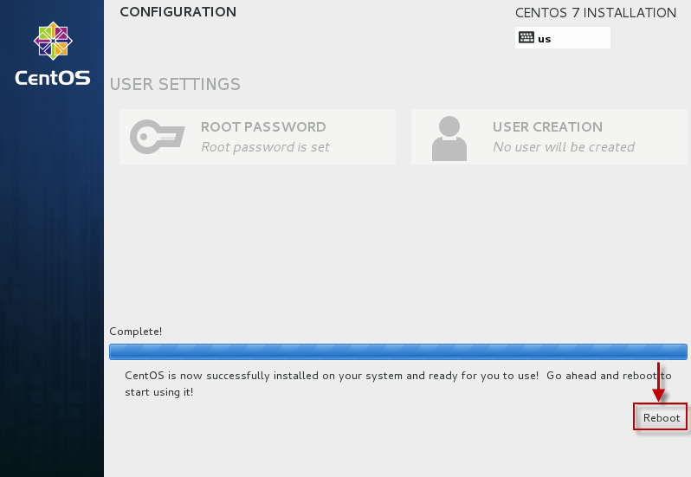This screenshot has width=691, height=477.
Task: Click the "Complete!" status label
Action: (136, 332)
